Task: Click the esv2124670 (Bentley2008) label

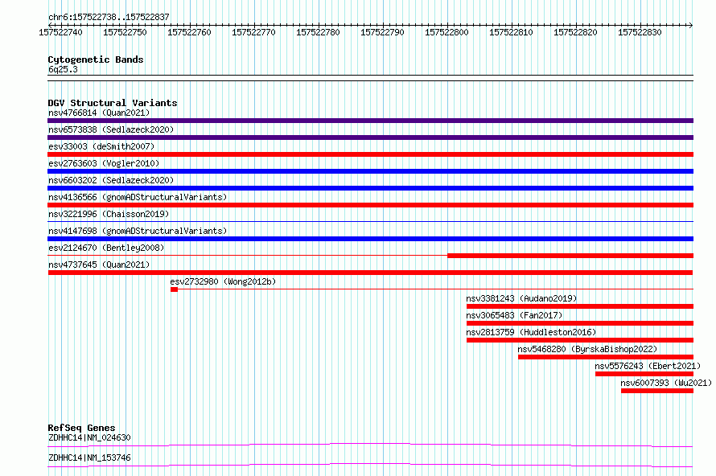Action: [x=106, y=248]
